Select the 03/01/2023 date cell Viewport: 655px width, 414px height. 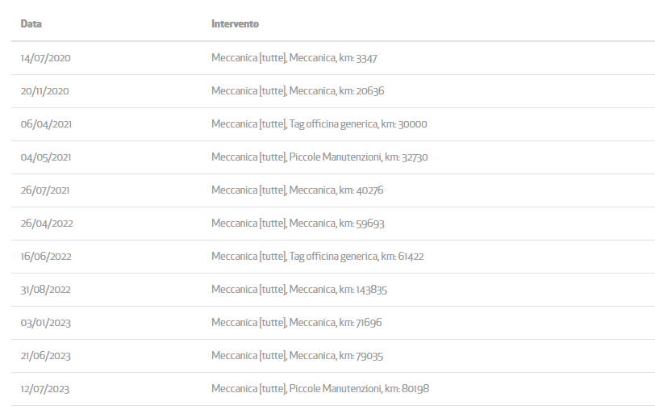point(46,323)
